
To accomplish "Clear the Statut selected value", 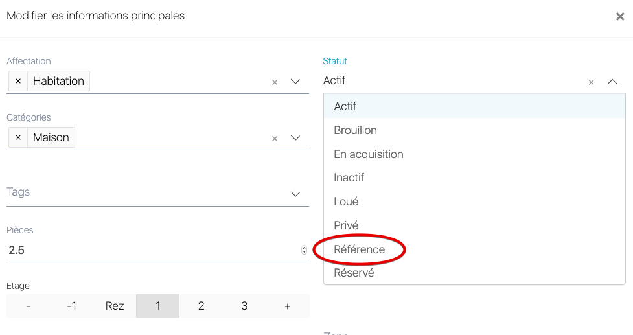I will pyautogui.click(x=591, y=82).
